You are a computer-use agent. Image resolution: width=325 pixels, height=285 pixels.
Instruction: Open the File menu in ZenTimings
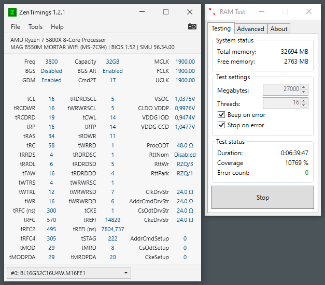coord(16,27)
